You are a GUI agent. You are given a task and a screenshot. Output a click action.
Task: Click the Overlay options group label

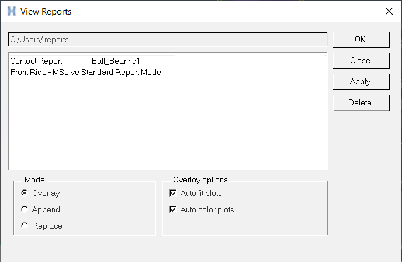point(200,180)
